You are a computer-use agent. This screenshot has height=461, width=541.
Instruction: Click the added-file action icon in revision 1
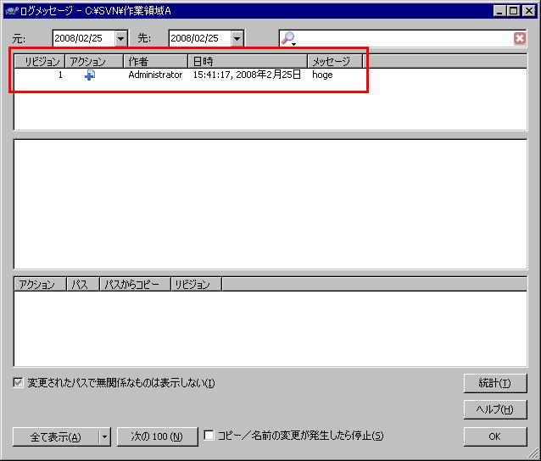tap(90, 75)
